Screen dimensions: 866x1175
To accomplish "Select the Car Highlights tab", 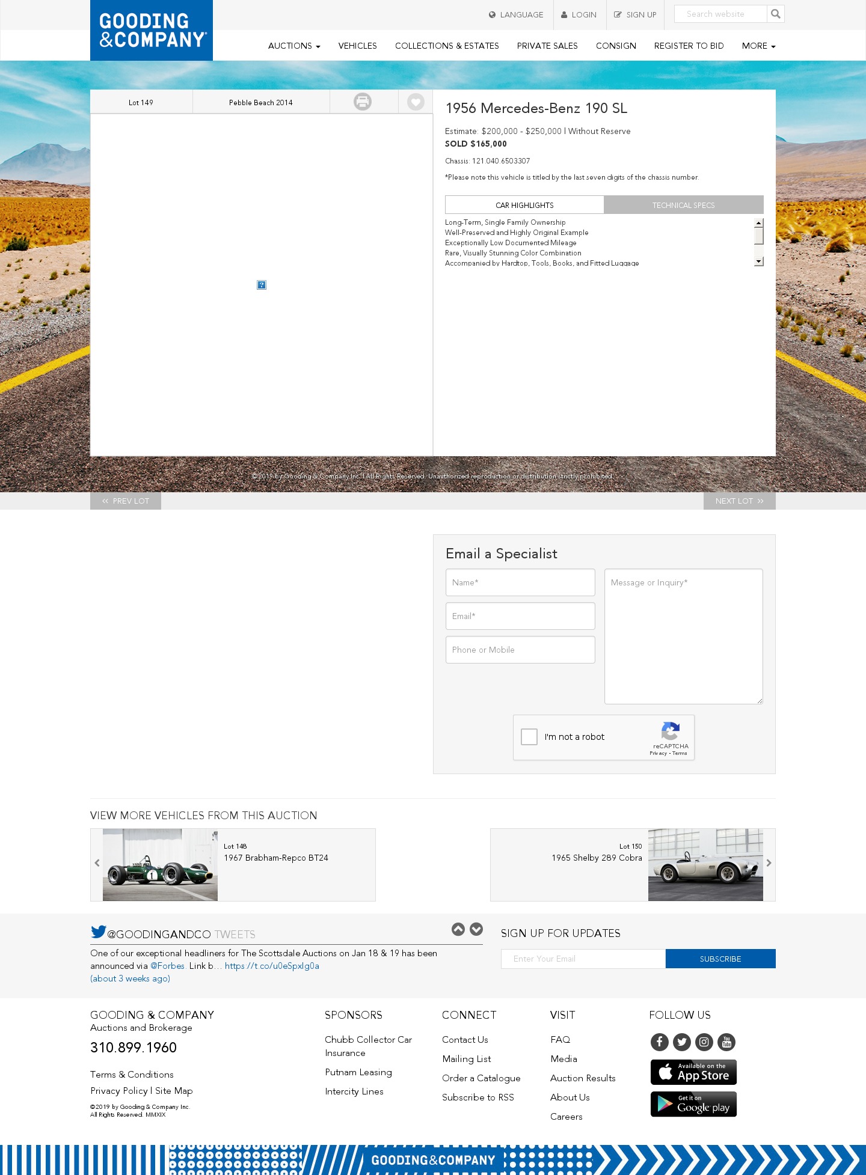I will click(x=524, y=205).
